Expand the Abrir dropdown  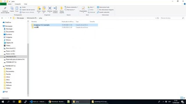tap(91, 7)
